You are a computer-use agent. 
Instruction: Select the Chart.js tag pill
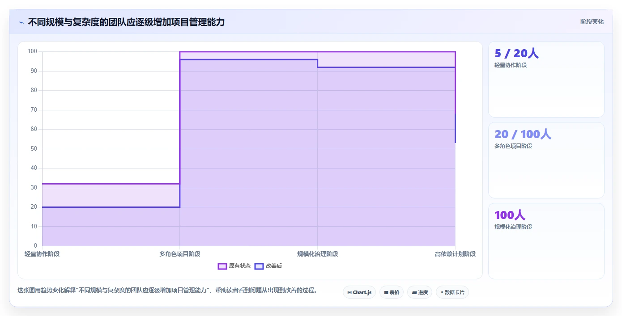click(x=359, y=292)
